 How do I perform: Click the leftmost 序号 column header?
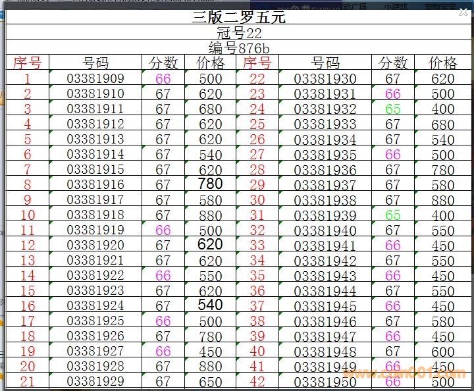tap(27, 63)
